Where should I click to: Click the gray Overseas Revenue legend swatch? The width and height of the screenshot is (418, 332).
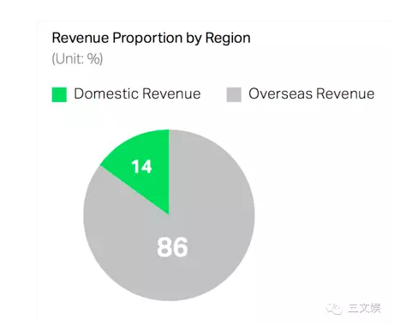click(x=234, y=94)
